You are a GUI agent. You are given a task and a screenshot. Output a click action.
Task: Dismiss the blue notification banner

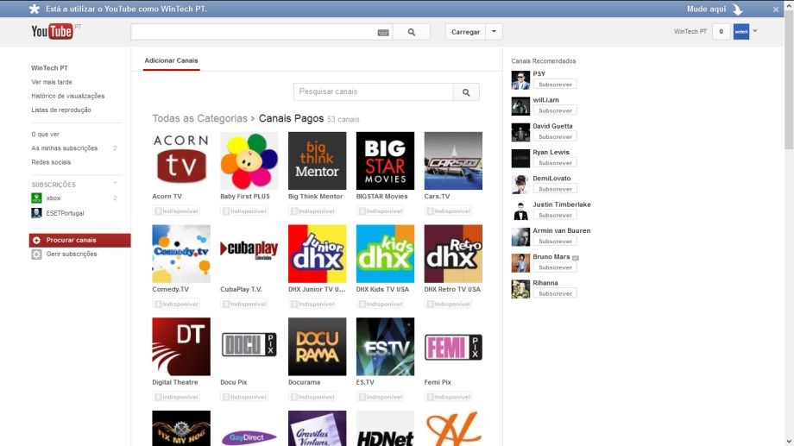(775, 9)
